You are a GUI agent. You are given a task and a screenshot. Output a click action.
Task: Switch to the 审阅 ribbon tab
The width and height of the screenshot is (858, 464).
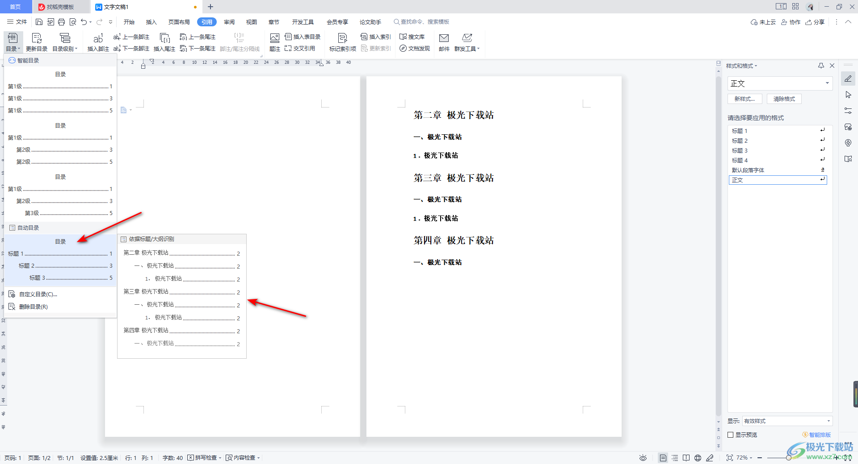click(229, 21)
